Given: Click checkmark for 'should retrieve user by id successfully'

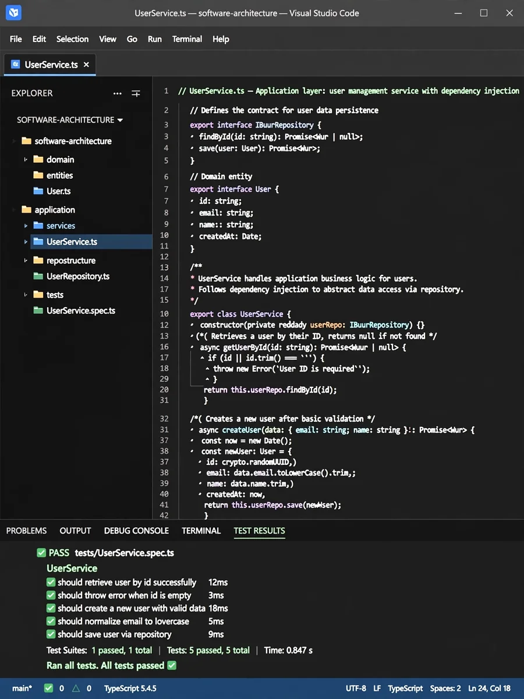Looking at the screenshot, I should pos(51,582).
